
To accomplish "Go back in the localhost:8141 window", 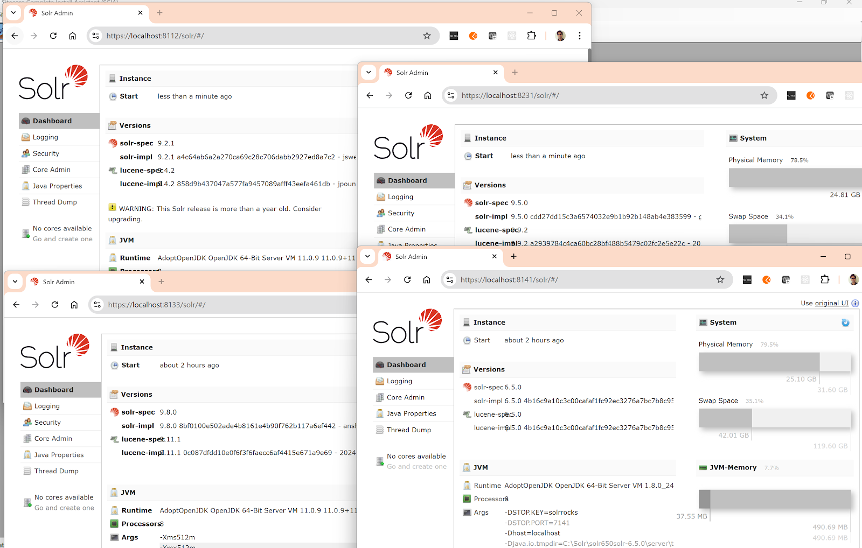I will pos(369,279).
